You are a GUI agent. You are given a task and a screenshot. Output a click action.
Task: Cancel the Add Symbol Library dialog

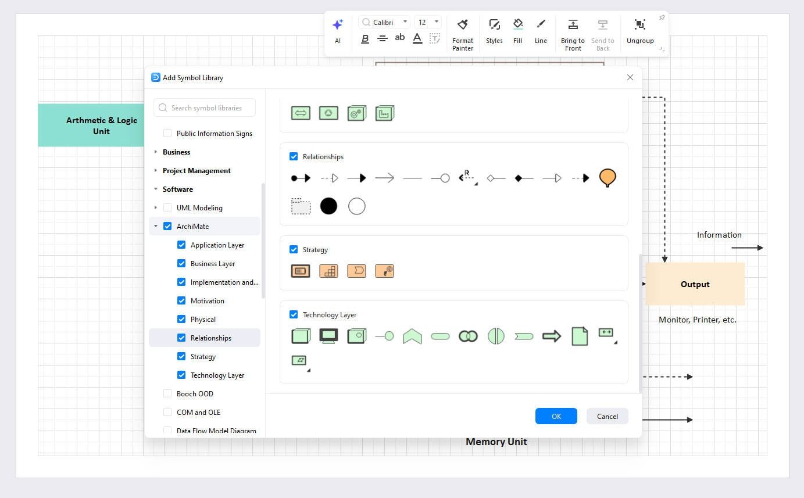click(608, 416)
